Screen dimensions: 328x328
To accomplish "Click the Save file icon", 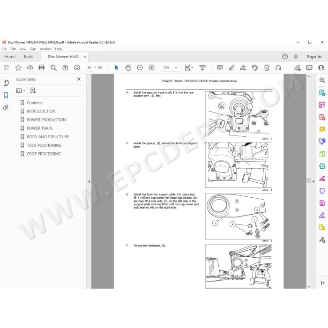I will pos(7,67).
